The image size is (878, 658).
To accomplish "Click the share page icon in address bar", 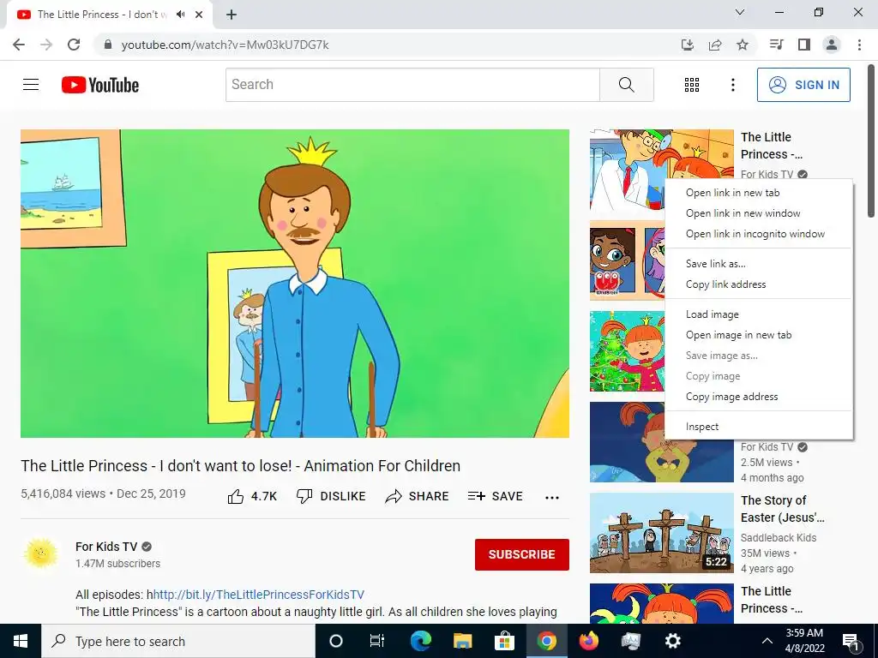I will tap(715, 45).
